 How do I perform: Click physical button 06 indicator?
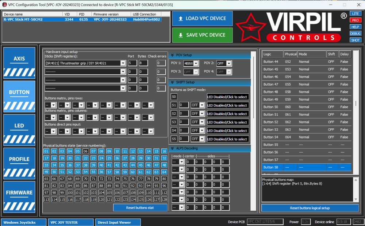pos(85,151)
